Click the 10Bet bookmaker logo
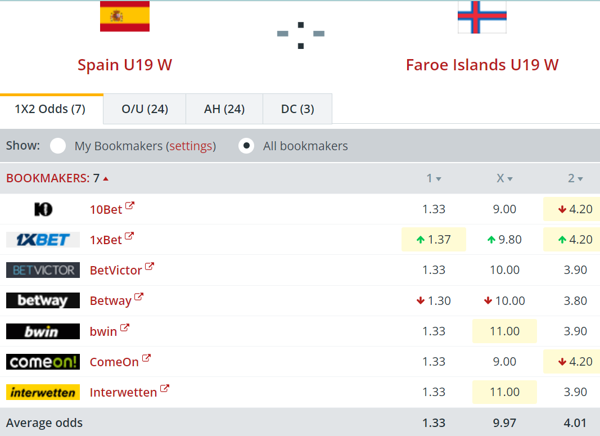This screenshot has height=436, width=600. 43,209
